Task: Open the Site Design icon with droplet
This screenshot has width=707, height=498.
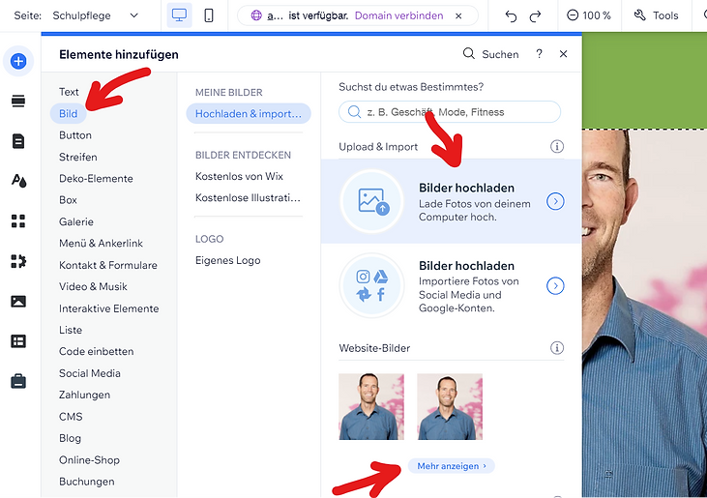Action: (18, 181)
